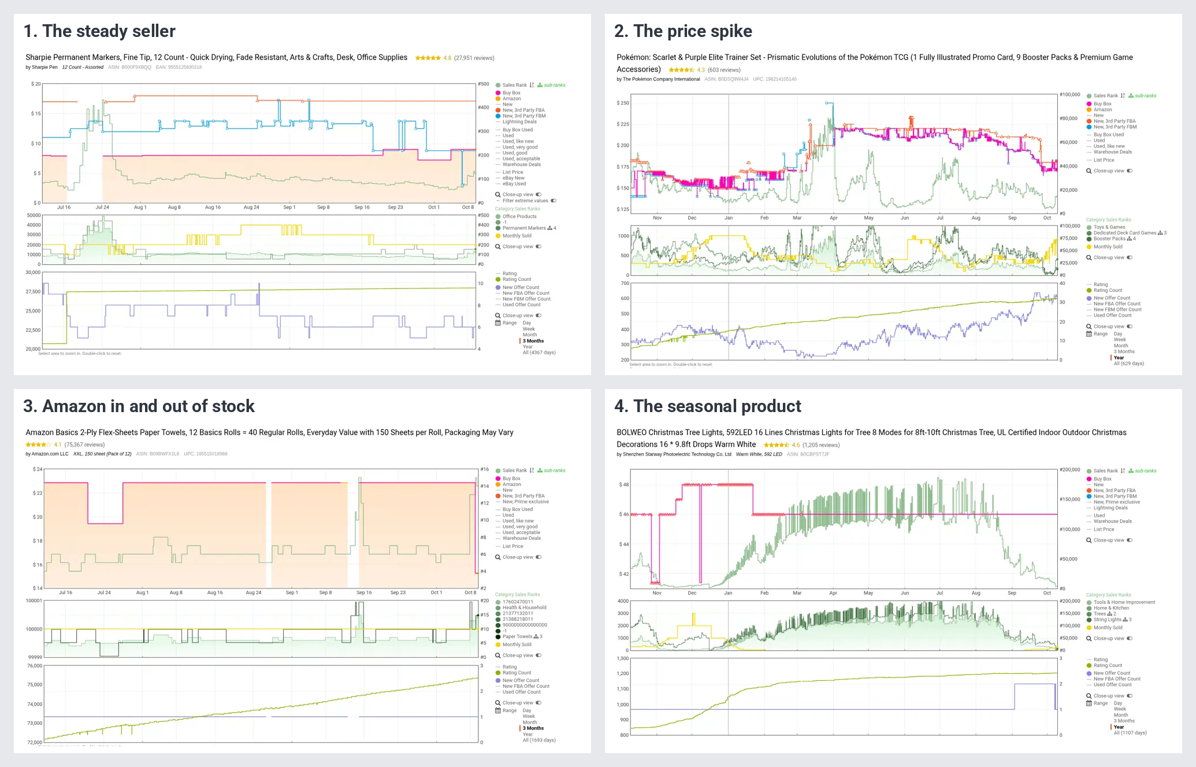
Task: Click the sub-ranks tree icon in Paper Towels chart
Action: click(540, 470)
